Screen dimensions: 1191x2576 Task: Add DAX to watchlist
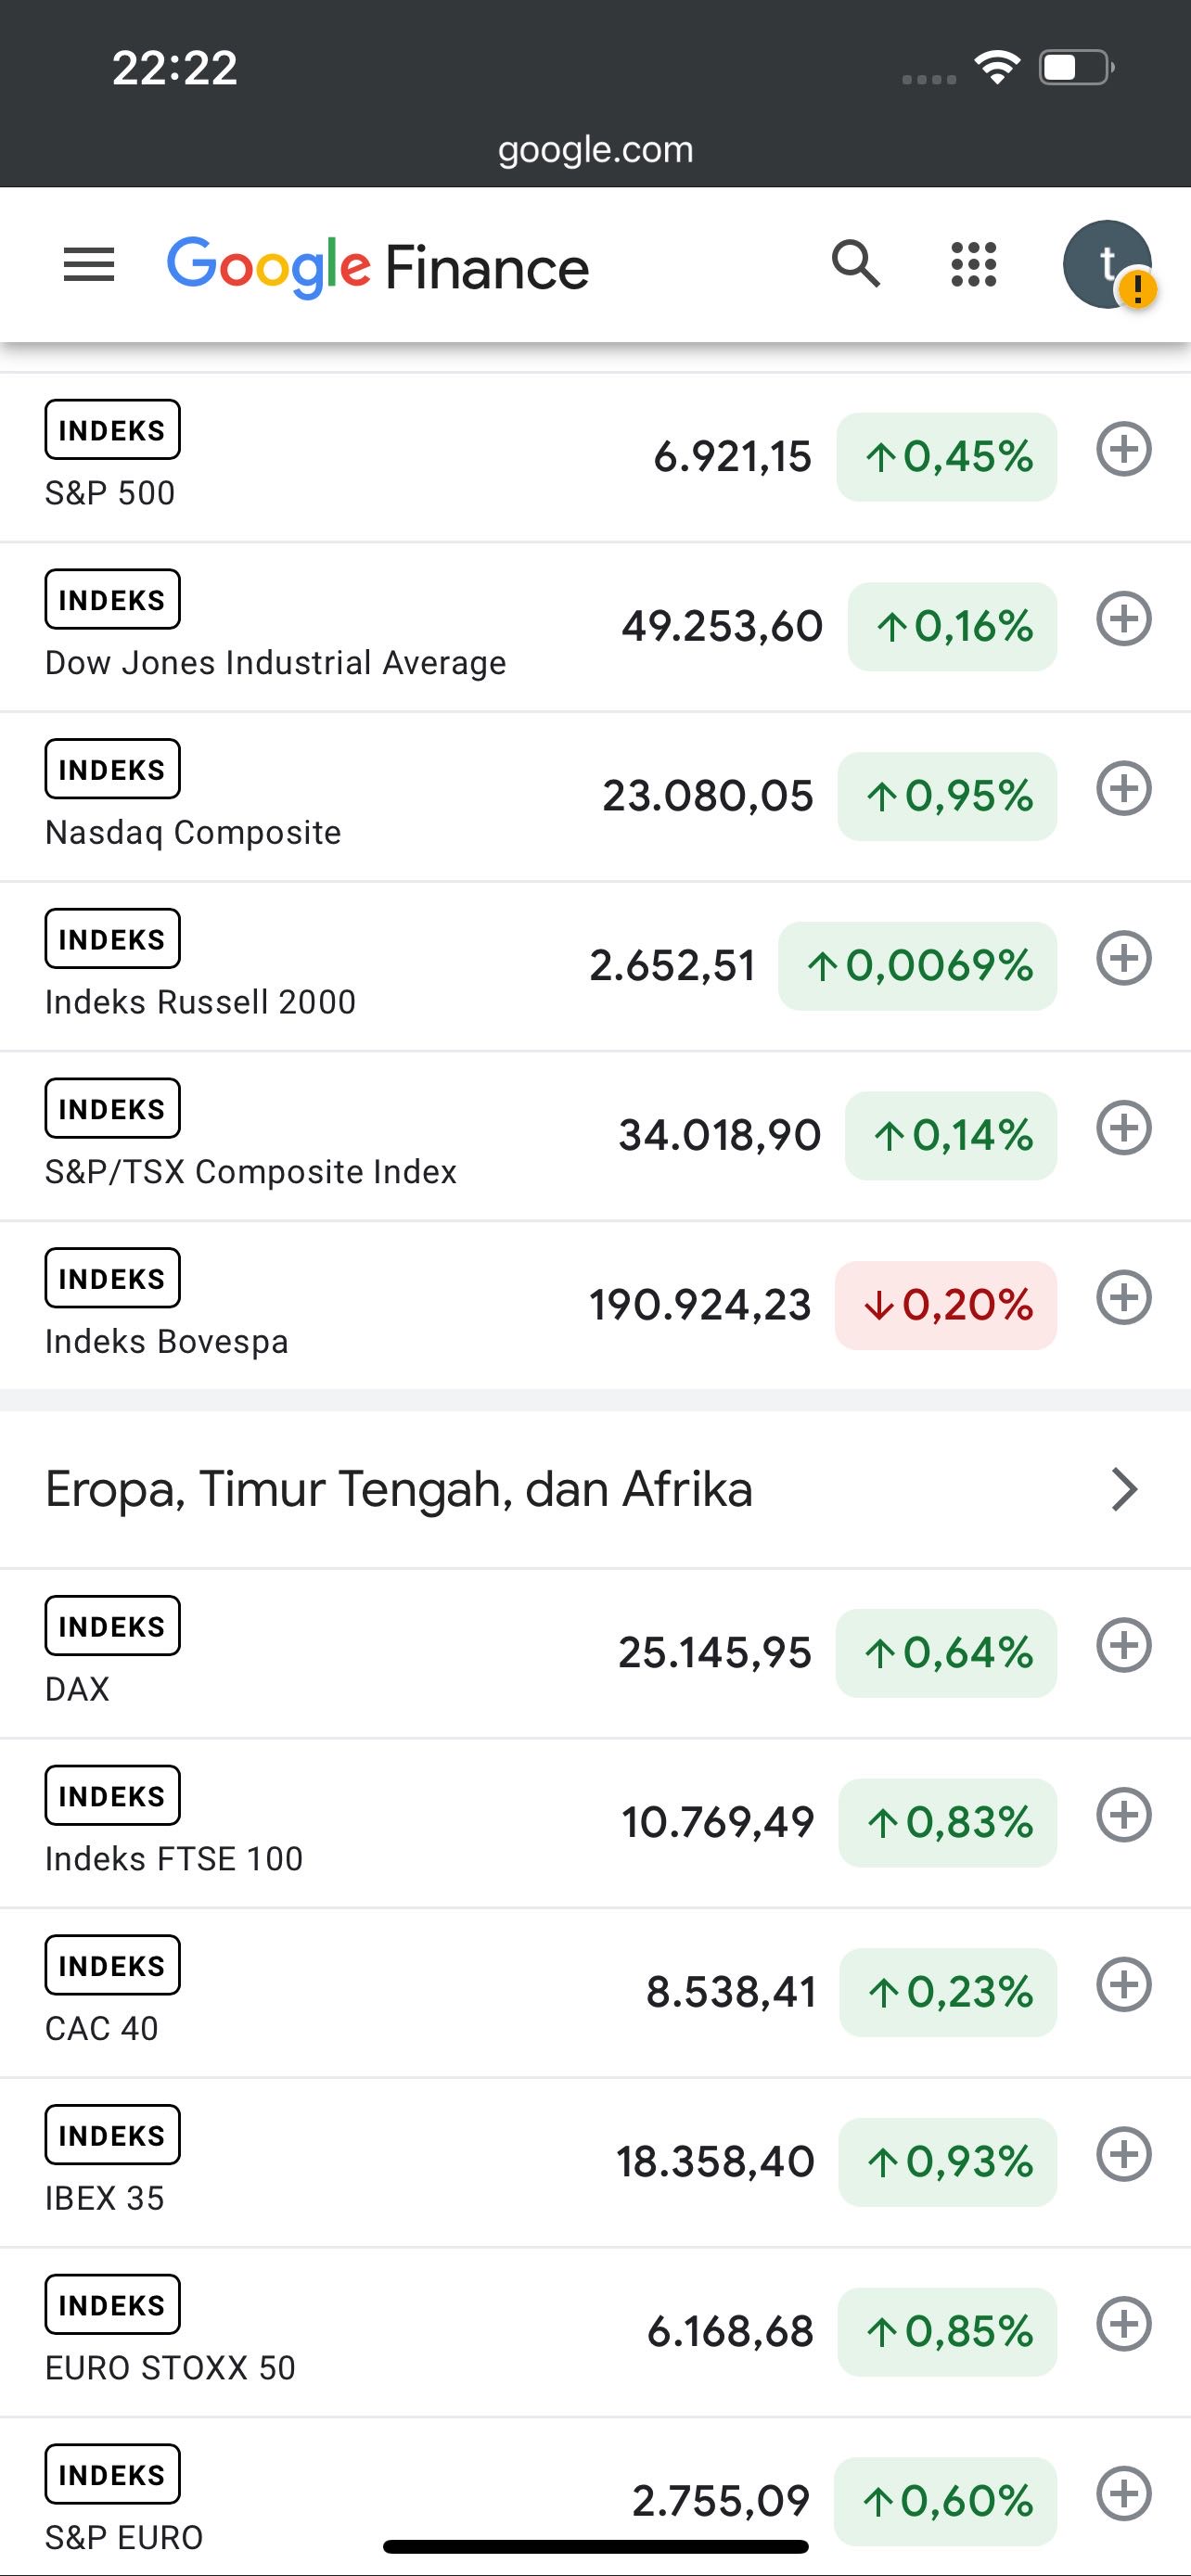tap(1124, 1646)
